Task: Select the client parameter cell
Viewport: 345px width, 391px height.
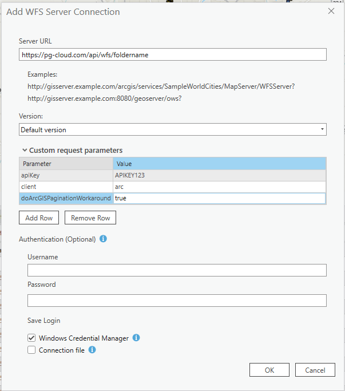Action: (66, 187)
